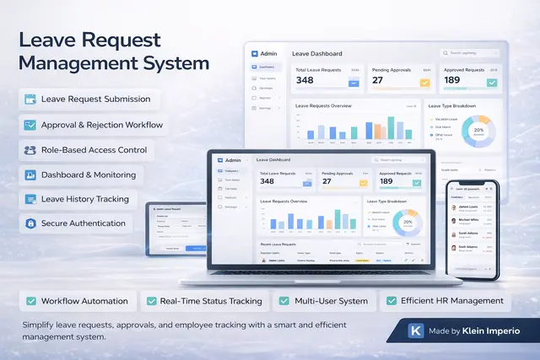Click the magnifier icon in monitor search box
The height and width of the screenshot is (360, 540).
pyautogui.click(x=445, y=53)
